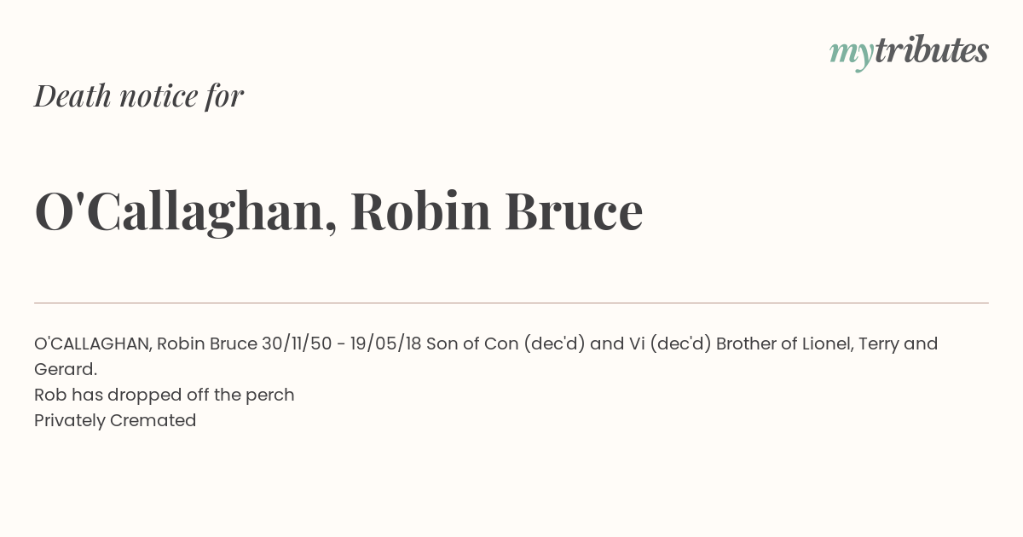Click "Brother of Lionel" text
1023x537 pixels.
783,344
